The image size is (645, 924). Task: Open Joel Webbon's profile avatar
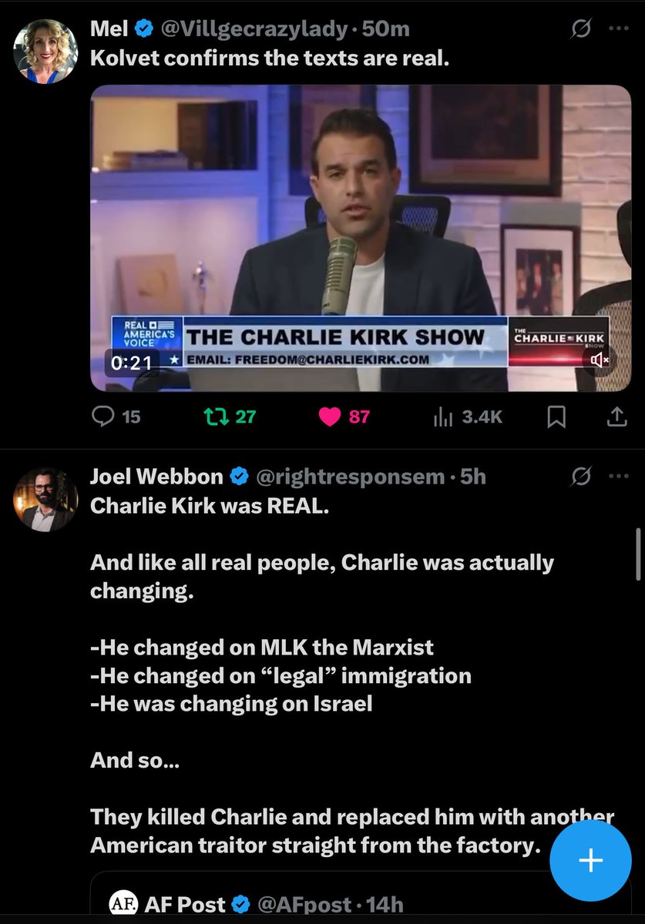pyautogui.click(x=45, y=499)
